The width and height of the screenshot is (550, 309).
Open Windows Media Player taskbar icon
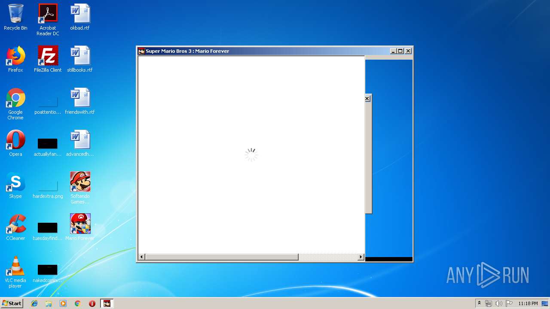click(x=63, y=303)
